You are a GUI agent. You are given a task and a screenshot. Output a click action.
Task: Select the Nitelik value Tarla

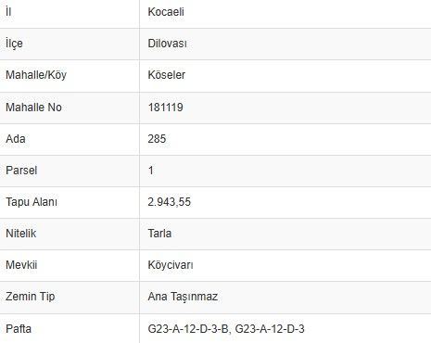point(159,234)
